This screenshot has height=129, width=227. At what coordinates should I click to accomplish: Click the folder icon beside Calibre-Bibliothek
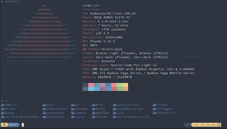[x=3, y=117]
